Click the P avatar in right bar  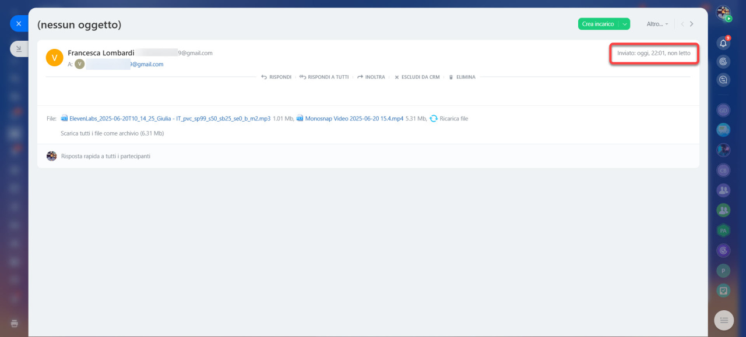pyautogui.click(x=723, y=271)
